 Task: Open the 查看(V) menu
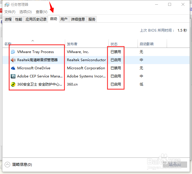pyautogui.click(x=41, y=12)
